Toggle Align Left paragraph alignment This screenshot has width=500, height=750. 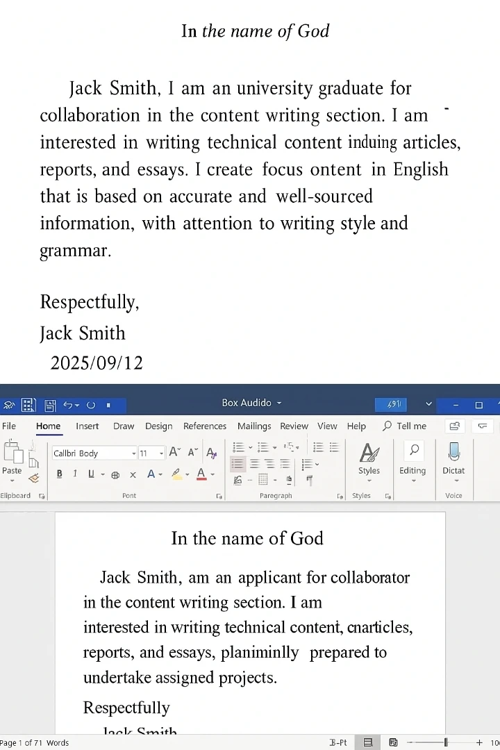pyautogui.click(x=237, y=464)
